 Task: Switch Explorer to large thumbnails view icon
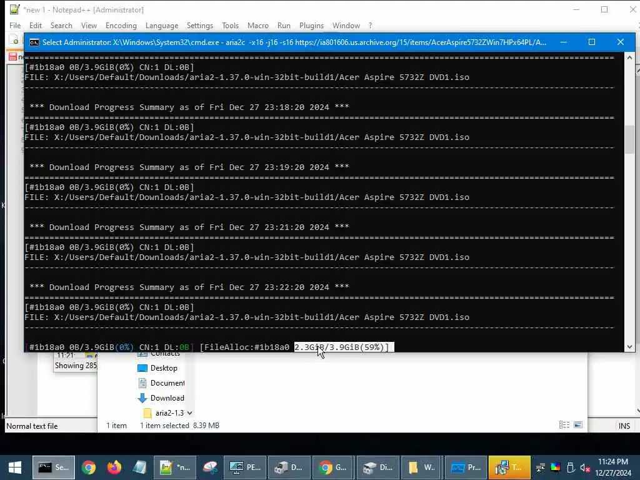578,425
